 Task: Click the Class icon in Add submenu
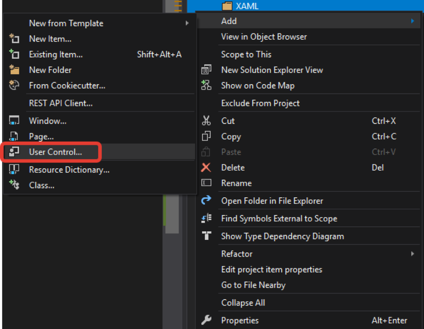(14, 185)
